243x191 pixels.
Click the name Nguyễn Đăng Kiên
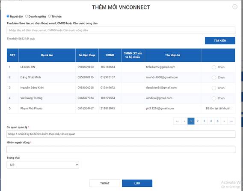pyautogui.click(x=32, y=88)
